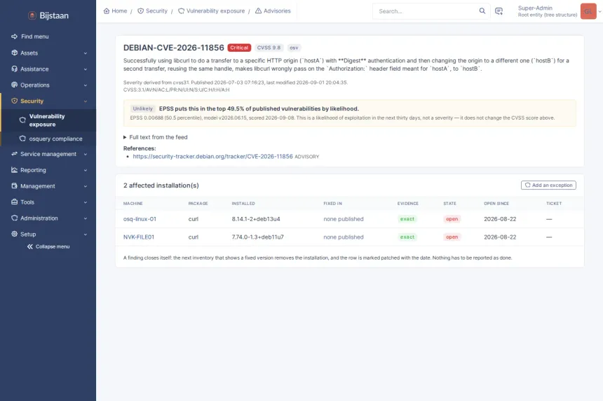
Task: Click the Reporting chart icon
Action: [14, 170]
